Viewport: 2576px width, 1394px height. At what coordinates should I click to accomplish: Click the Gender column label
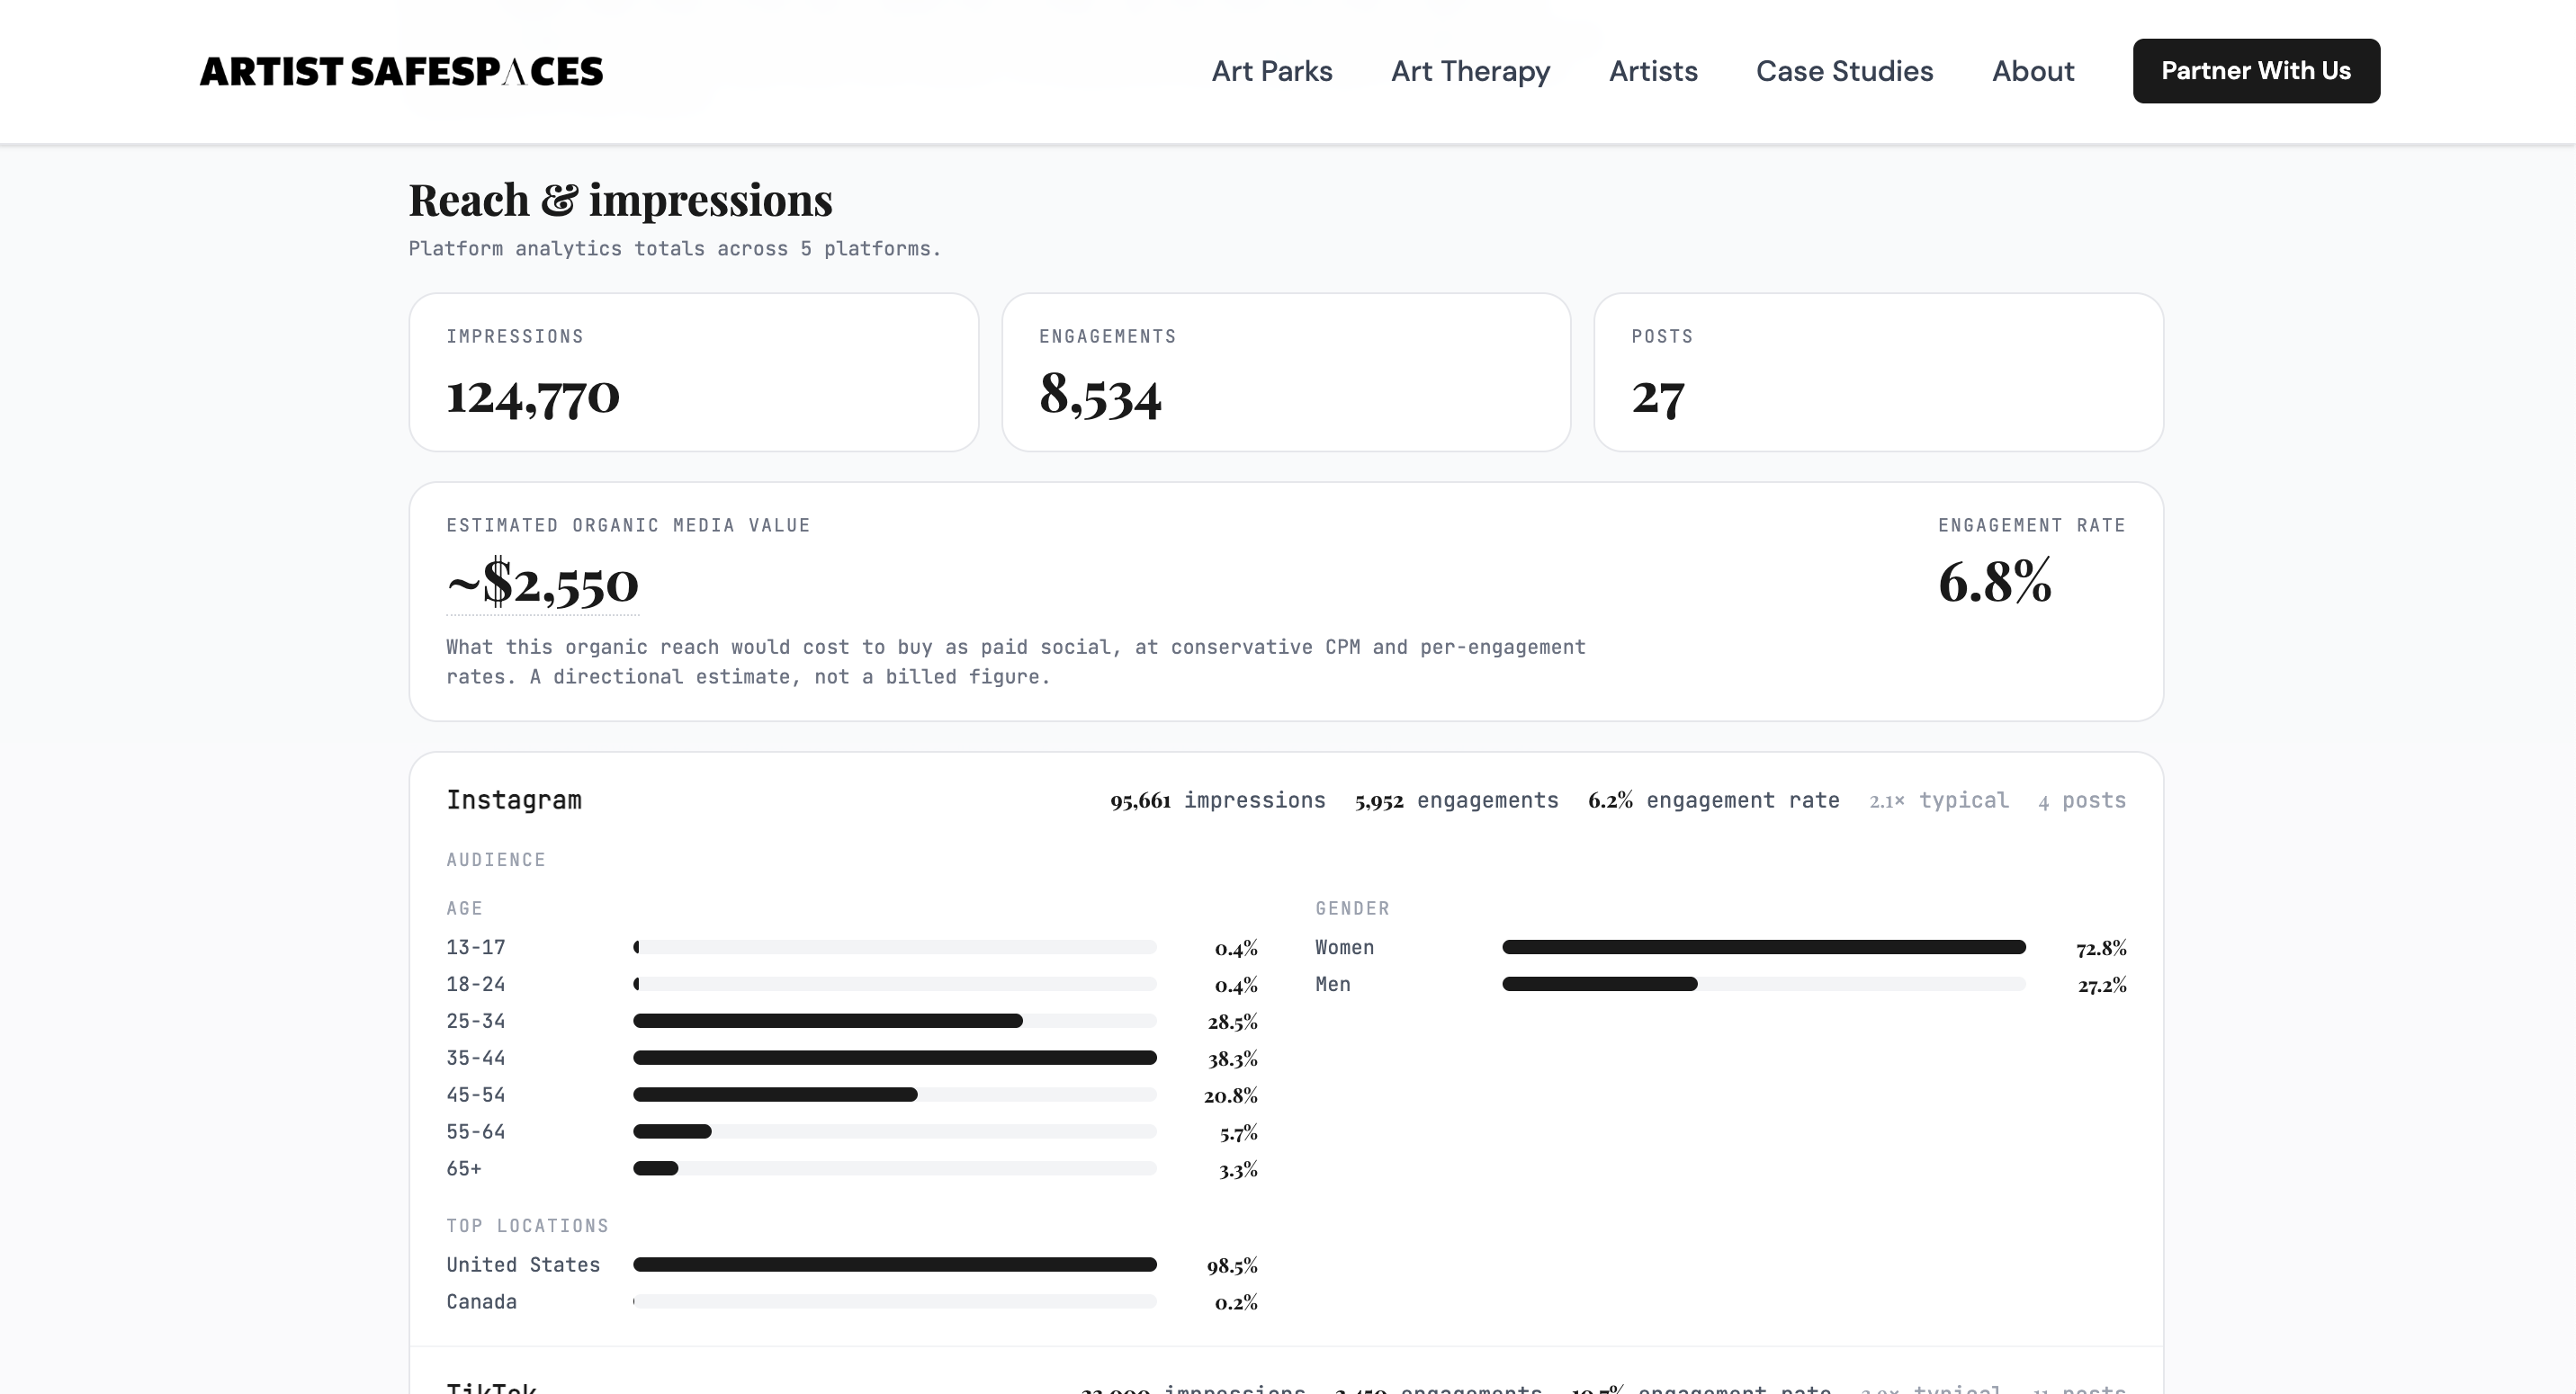(1352, 908)
